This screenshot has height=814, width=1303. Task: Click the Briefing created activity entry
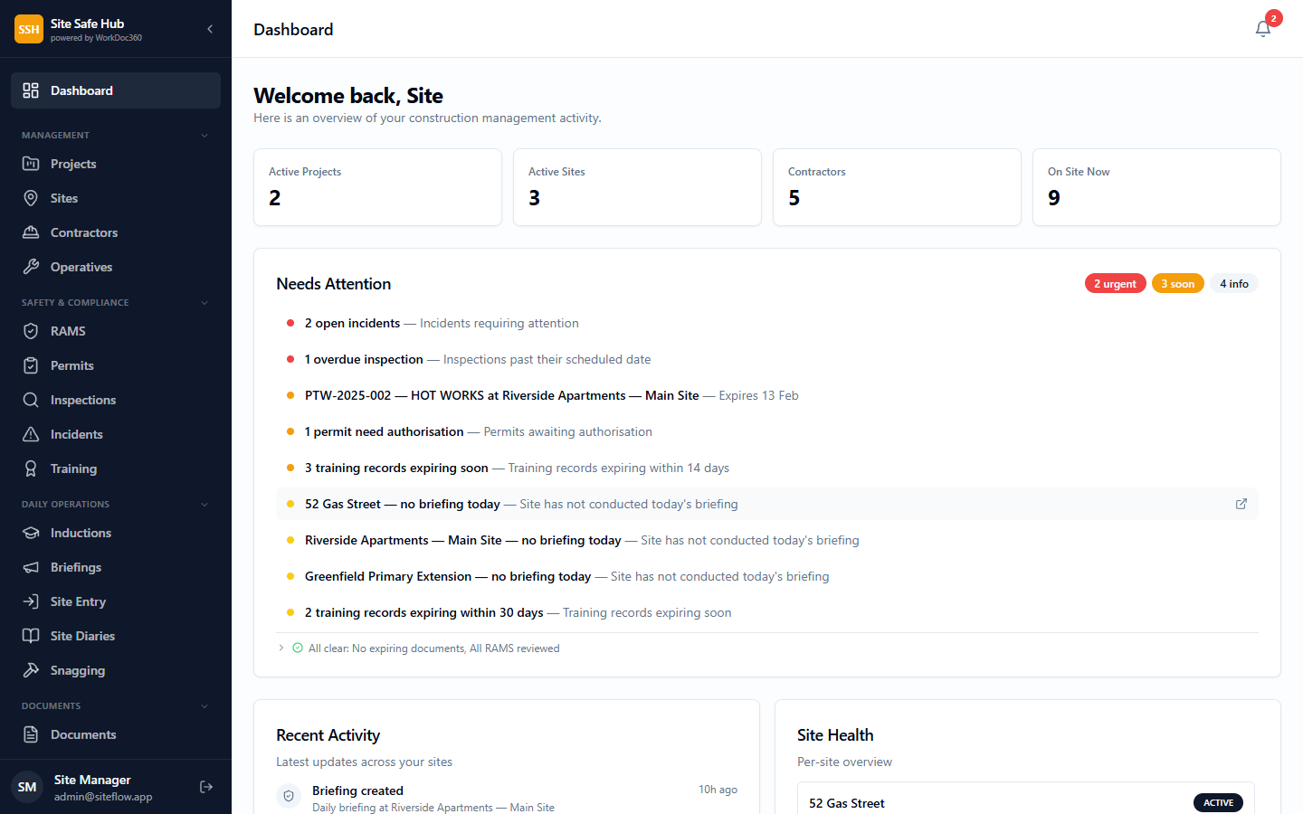(507, 798)
